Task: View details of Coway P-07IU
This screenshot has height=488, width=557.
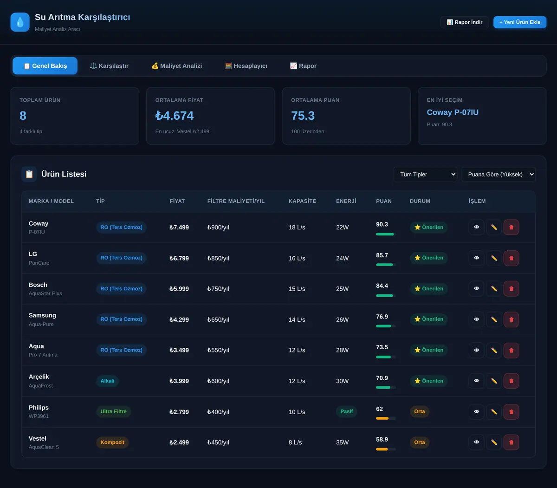Action: coord(476,228)
